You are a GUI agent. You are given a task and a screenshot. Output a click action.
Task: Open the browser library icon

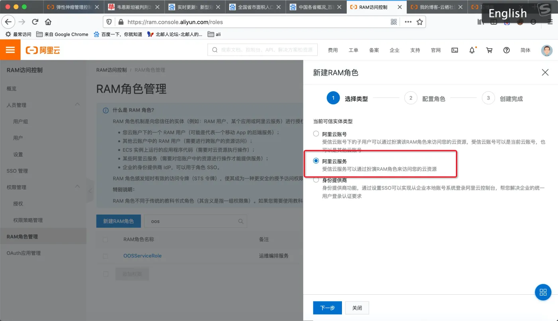(x=481, y=22)
